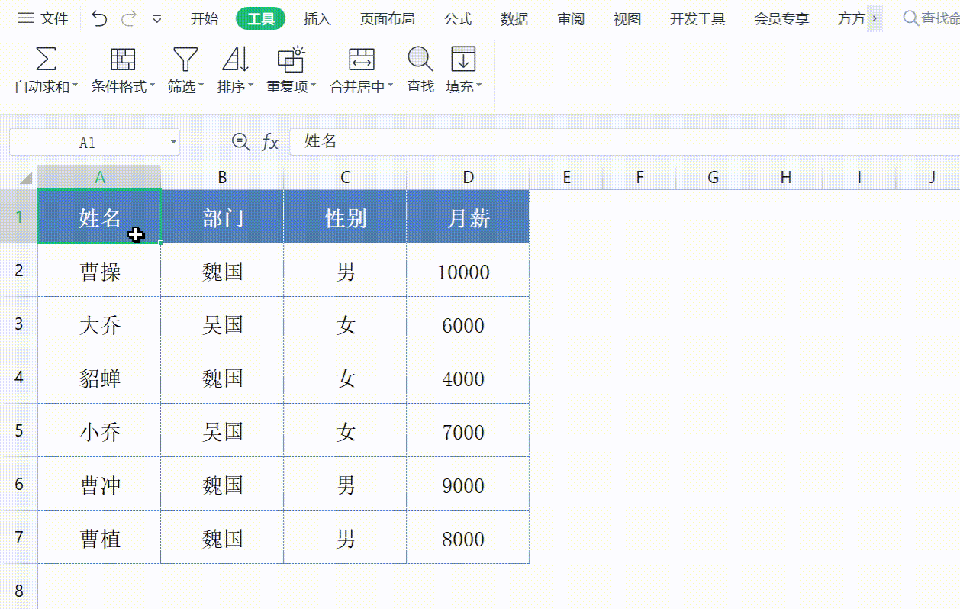The image size is (960, 609).
Task: Open the 插入 tab
Action: click(317, 19)
